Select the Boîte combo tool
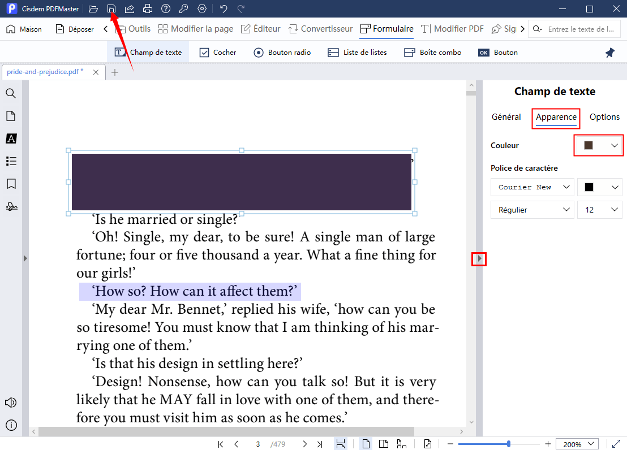 click(433, 53)
